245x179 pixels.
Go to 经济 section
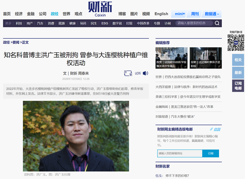(x=19, y=14)
